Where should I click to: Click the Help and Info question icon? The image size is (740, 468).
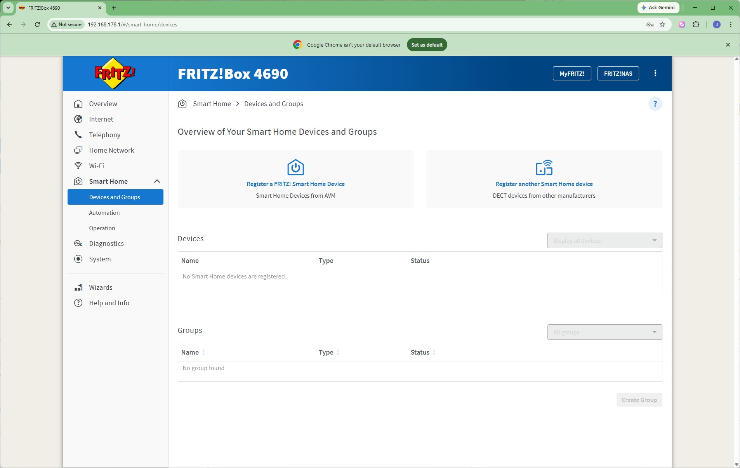[78, 303]
